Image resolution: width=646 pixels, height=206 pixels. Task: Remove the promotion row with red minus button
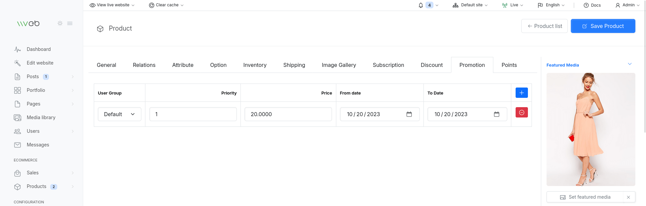(521, 112)
